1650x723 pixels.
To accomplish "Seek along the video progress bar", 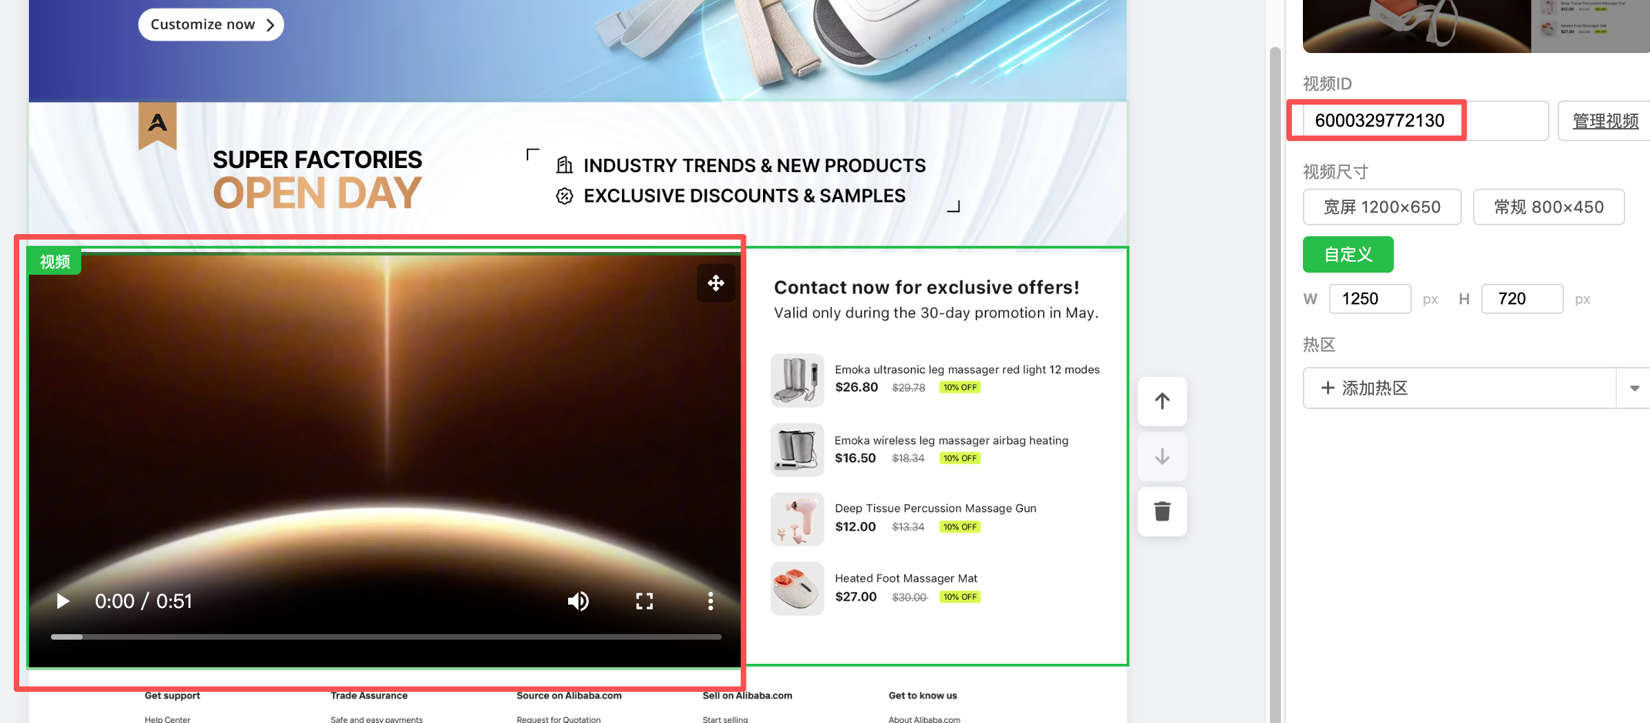I will click(x=386, y=637).
